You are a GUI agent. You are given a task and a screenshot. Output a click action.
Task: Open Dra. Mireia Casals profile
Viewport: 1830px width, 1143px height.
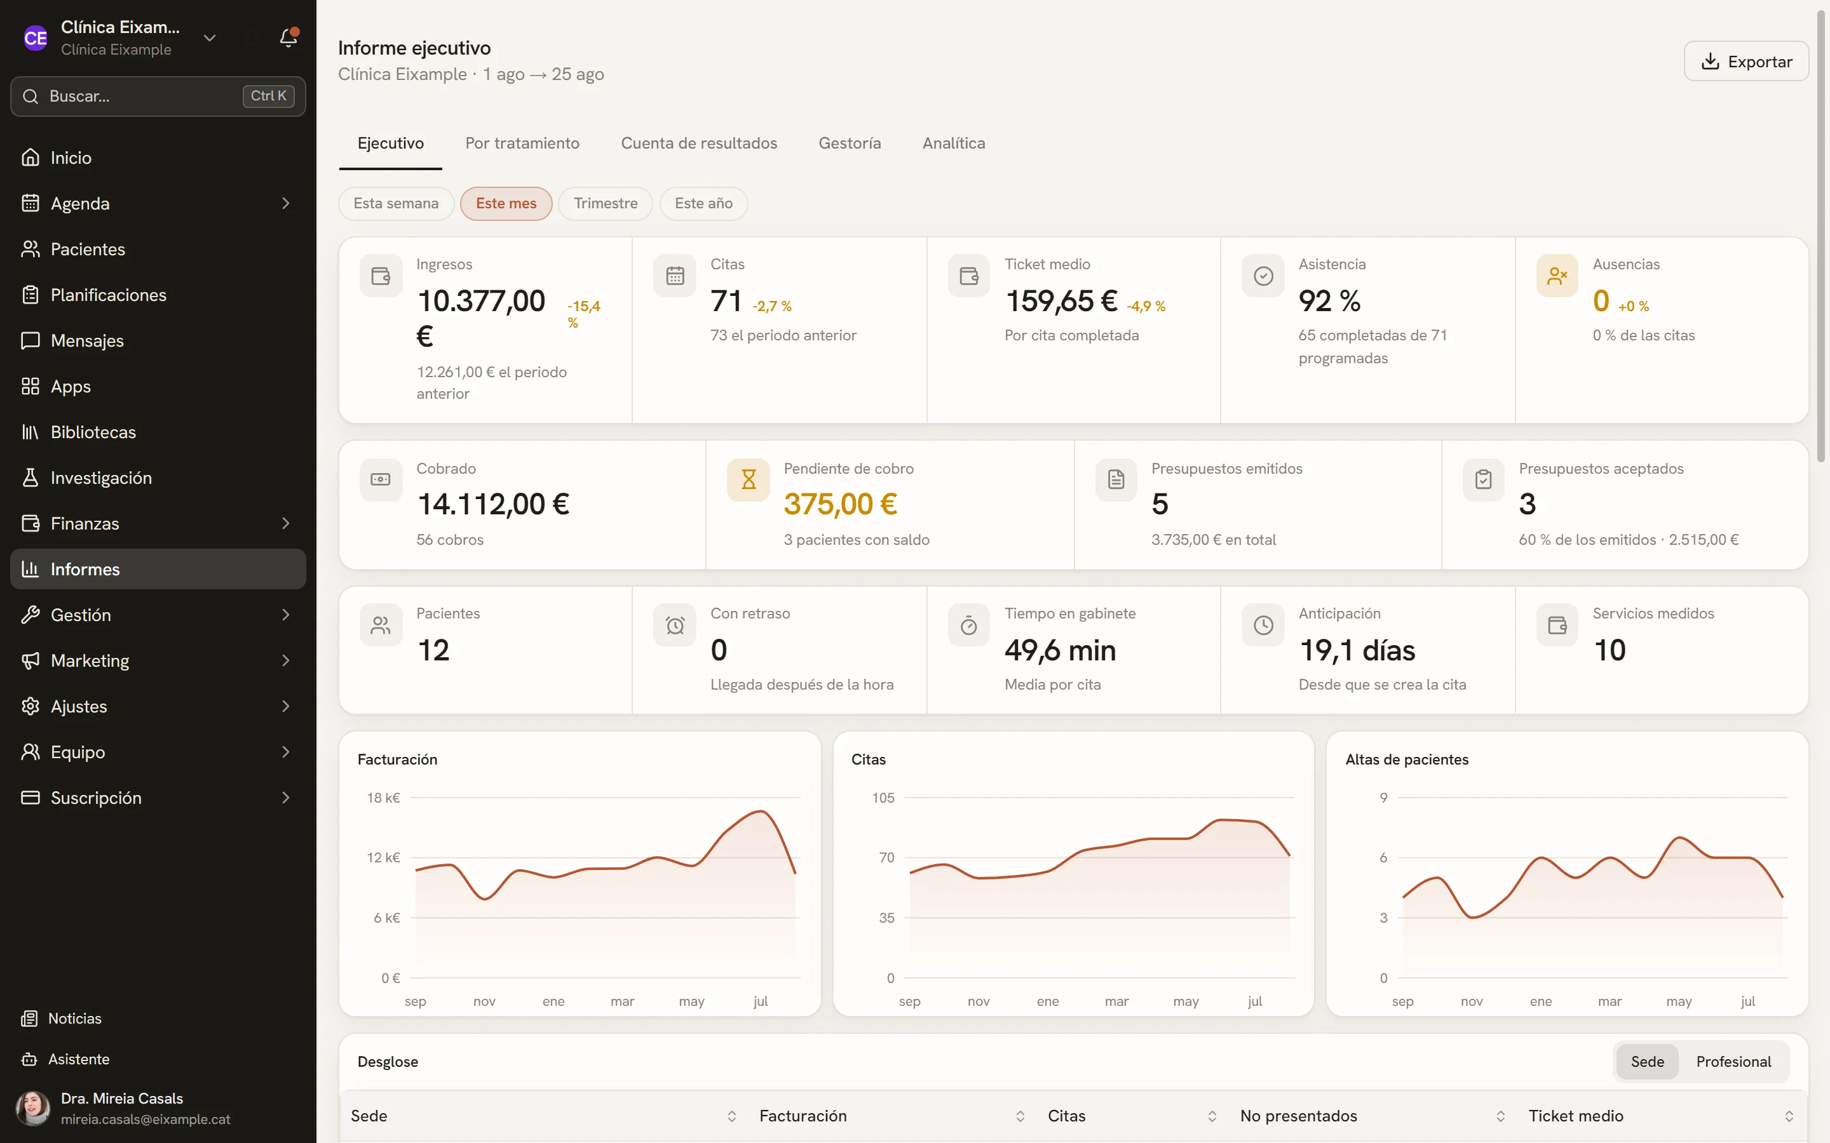158,1108
